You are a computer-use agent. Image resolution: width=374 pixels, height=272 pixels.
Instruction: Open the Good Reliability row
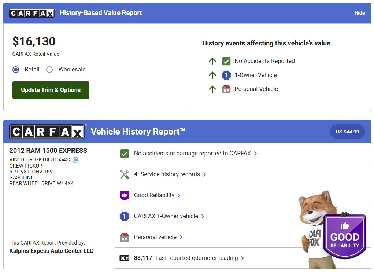(154, 195)
